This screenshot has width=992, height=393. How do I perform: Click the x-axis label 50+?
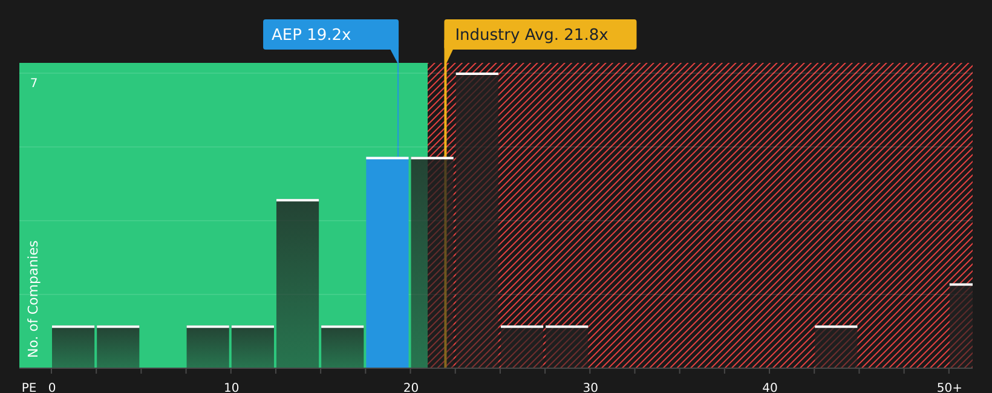949,388
